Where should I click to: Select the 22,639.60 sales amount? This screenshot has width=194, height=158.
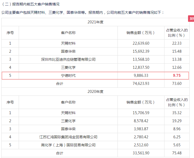pyautogui.click(x=141, y=43)
